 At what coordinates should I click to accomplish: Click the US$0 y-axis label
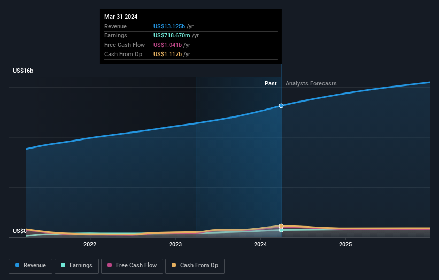(x=20, y=231)
